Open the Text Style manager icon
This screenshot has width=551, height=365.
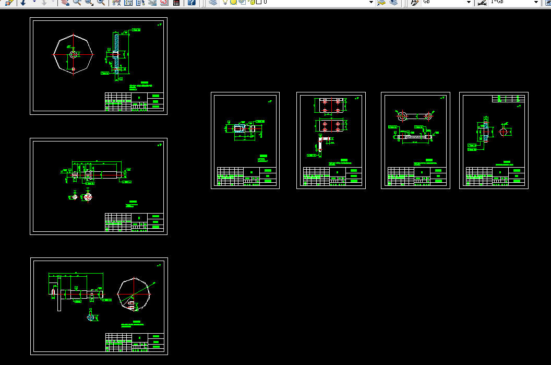pyautogui.click(x=415, y=3)
